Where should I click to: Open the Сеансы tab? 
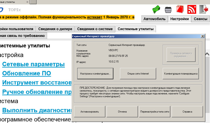click(201, 19)
